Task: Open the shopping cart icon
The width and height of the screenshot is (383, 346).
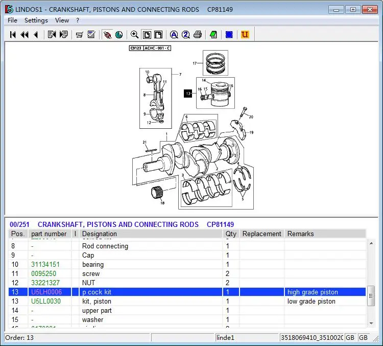Action: point(79,35)
